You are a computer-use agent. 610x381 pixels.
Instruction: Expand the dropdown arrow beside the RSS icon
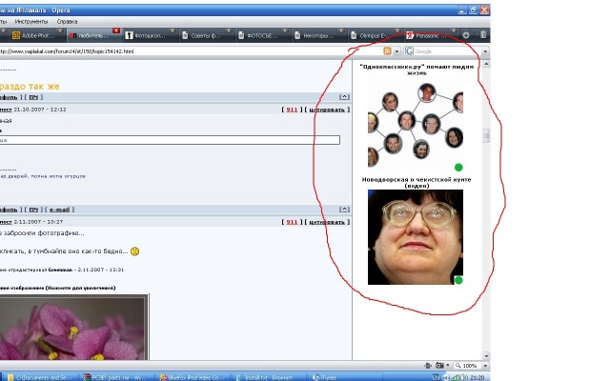(396, 50)
